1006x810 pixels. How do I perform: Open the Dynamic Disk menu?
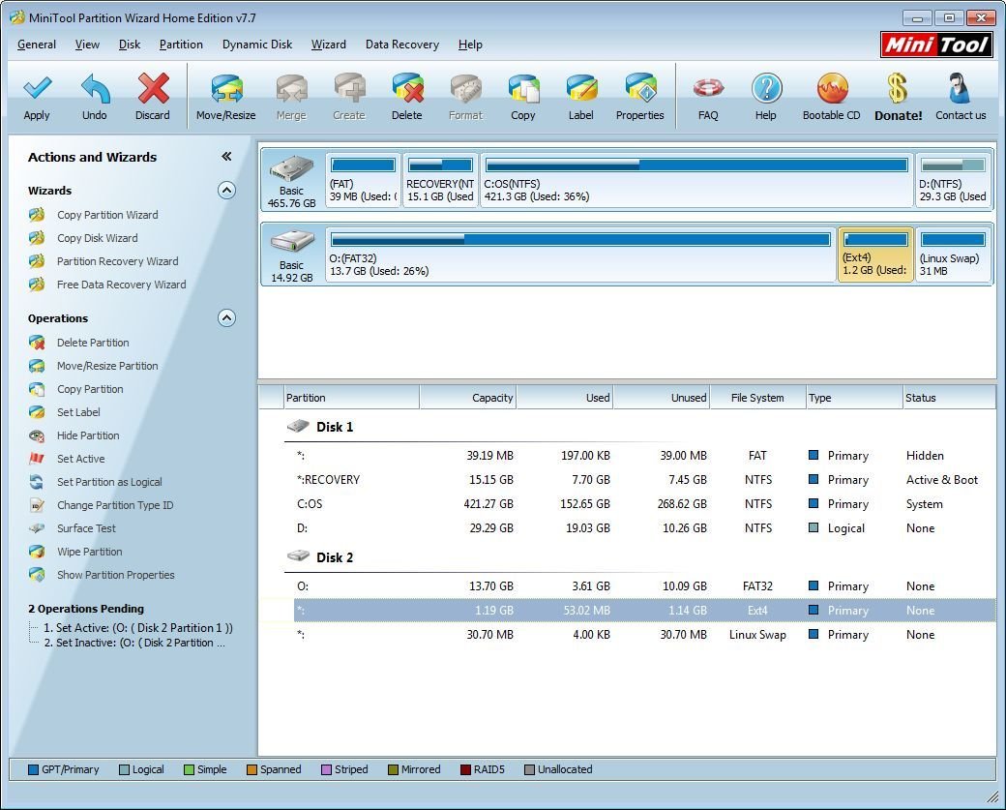(257, 45)
